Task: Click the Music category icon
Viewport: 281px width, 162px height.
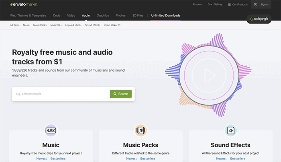Action: point(51,130)
